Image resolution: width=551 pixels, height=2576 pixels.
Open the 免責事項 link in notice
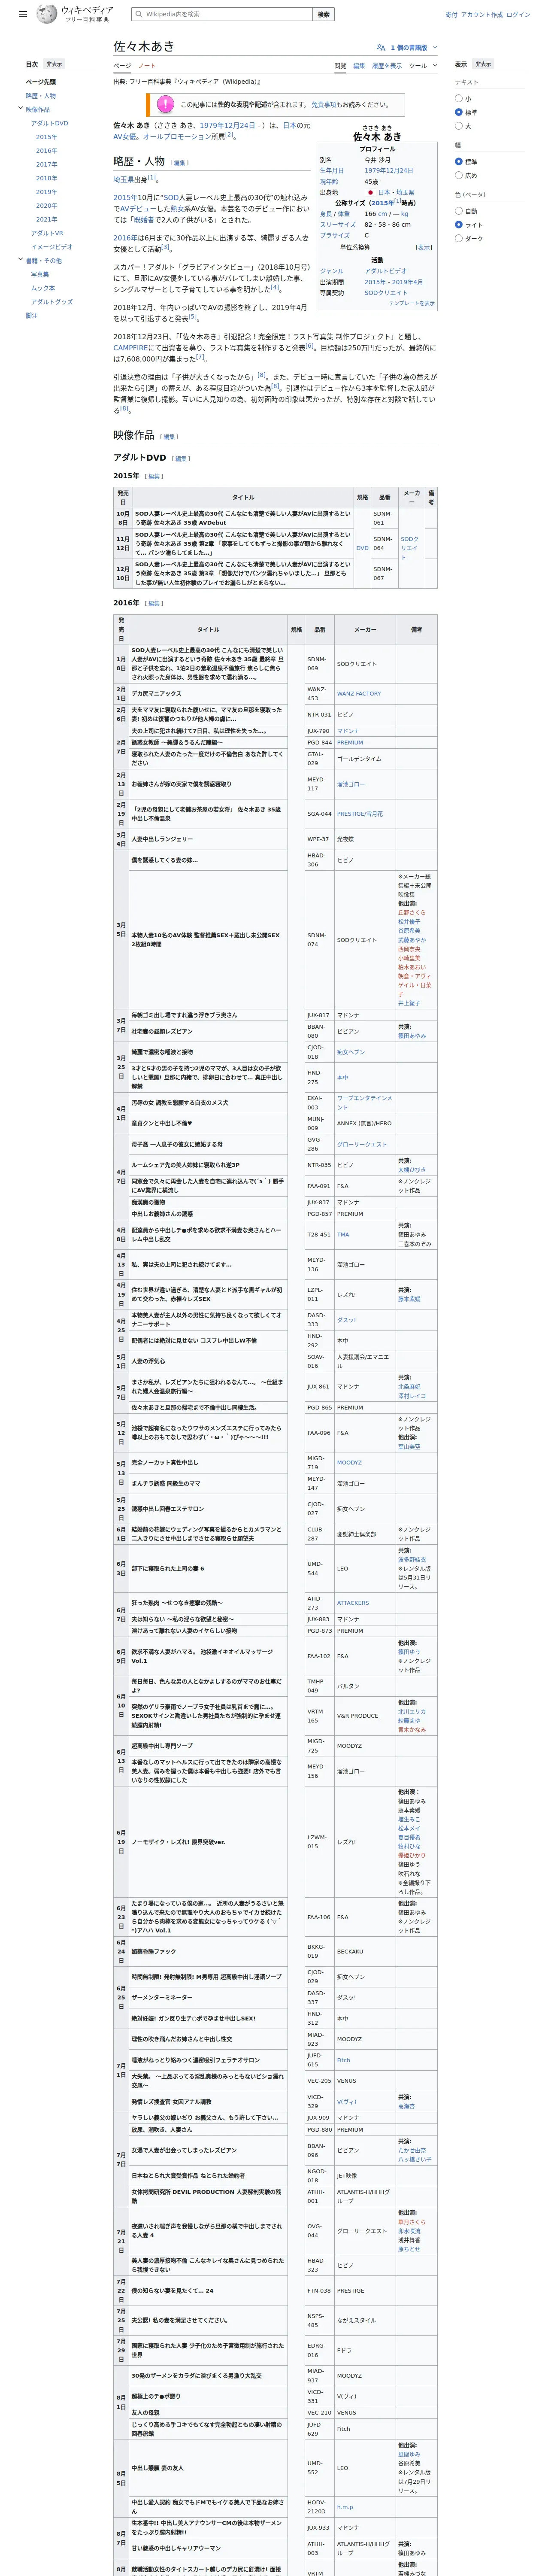click(x=324, y=104)
